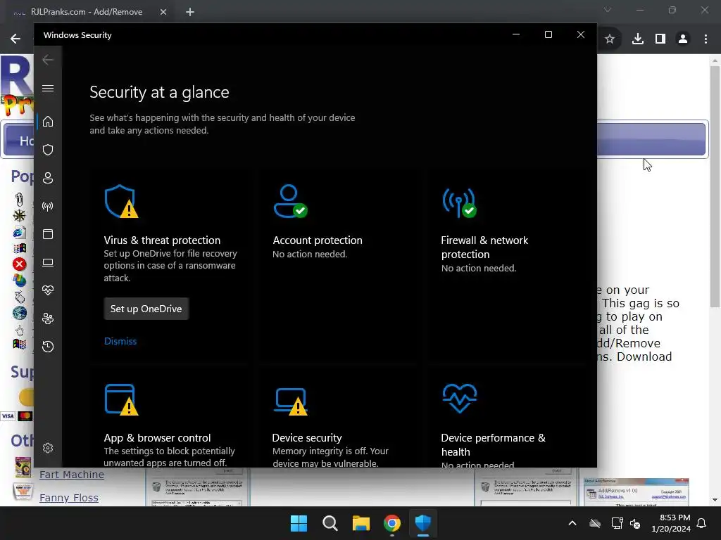The height and width of the screenshot is (540, 721).
Task: Expand the hamburger navigation menu
Action: (x=48, y=88)
